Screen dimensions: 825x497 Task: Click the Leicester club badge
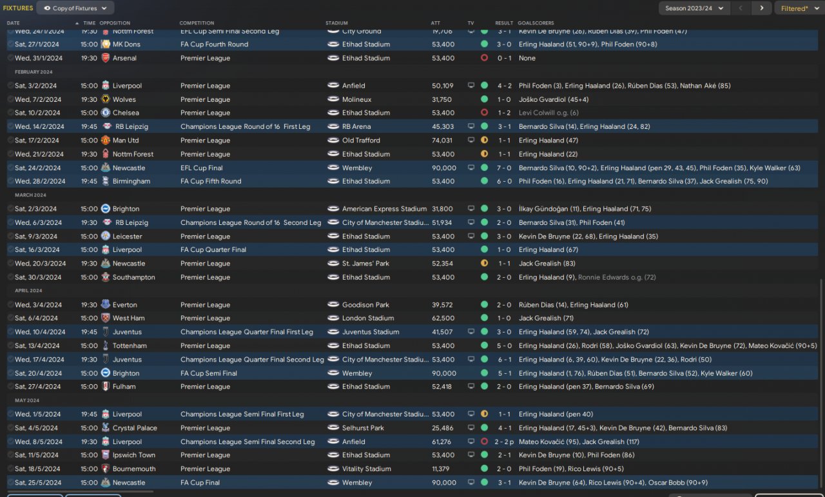point(105,237)
